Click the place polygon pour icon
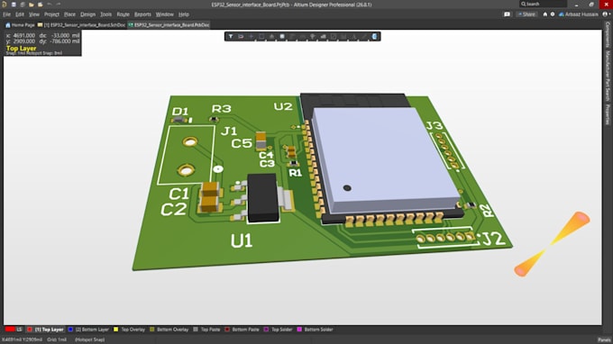 click(324, 36)
